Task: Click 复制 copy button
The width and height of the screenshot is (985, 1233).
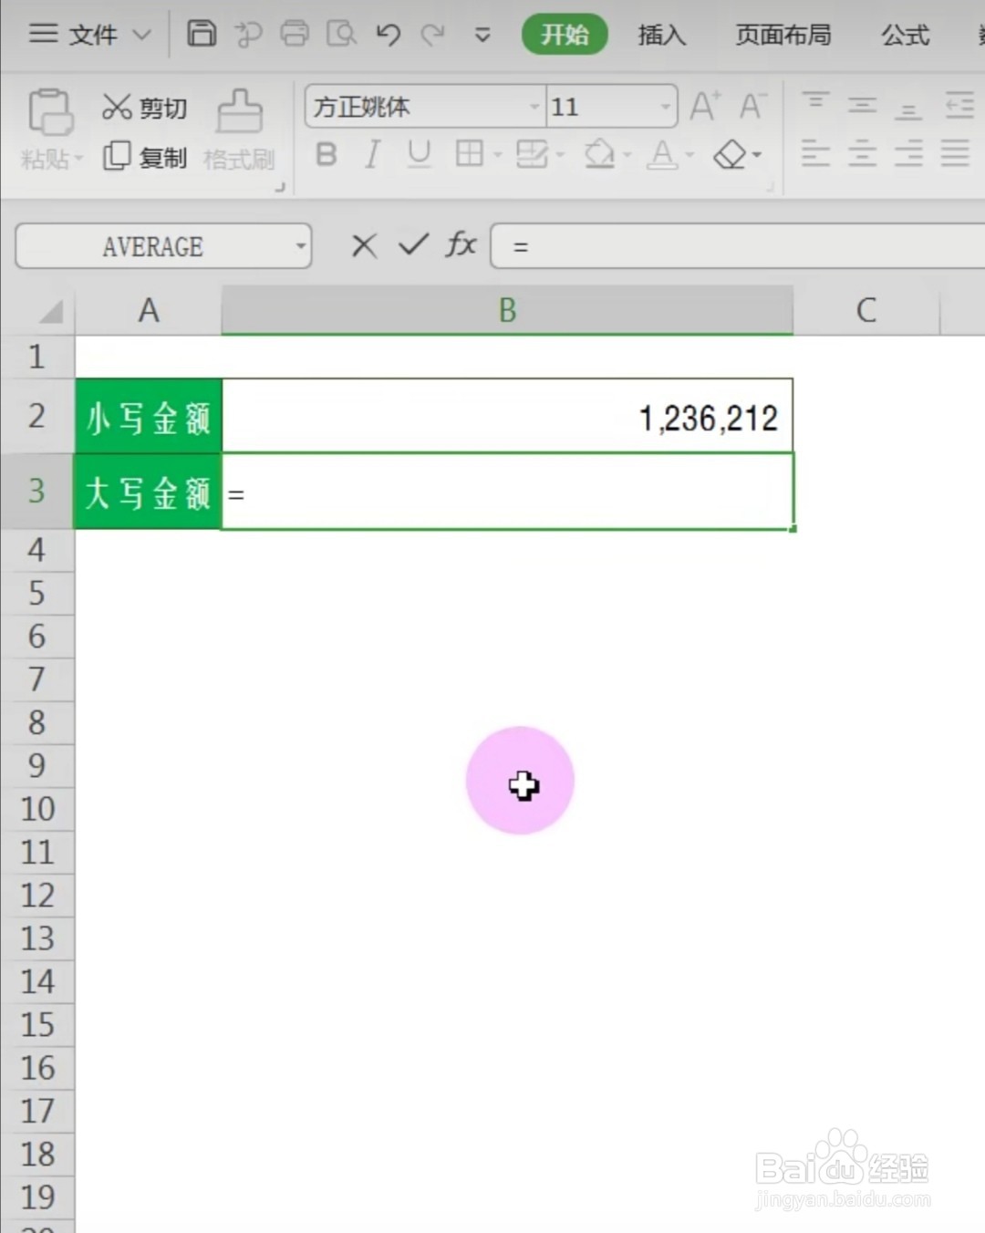Action: point(144,157)
